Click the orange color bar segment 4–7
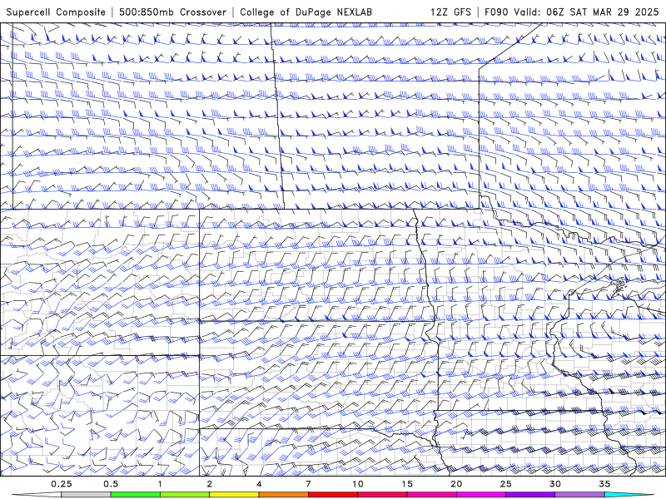The image size is (666, 499). click(x=283, y=495)
